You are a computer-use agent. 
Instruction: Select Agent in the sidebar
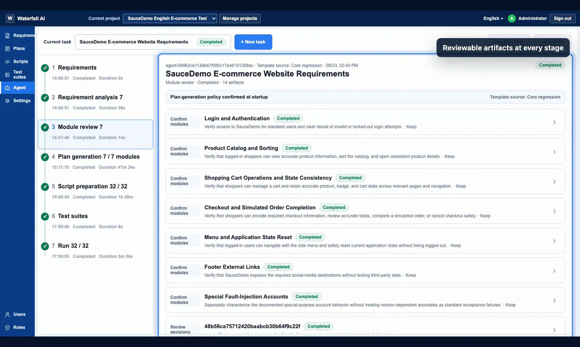click(17, 88)
